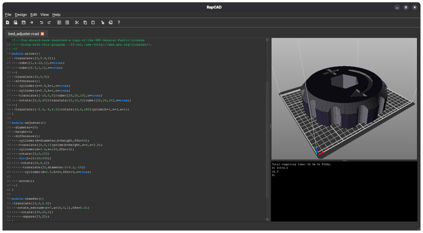Click the 'cube([1,4.22,1],c=true);' line
The image size is (423, 233).
[42, 63]
